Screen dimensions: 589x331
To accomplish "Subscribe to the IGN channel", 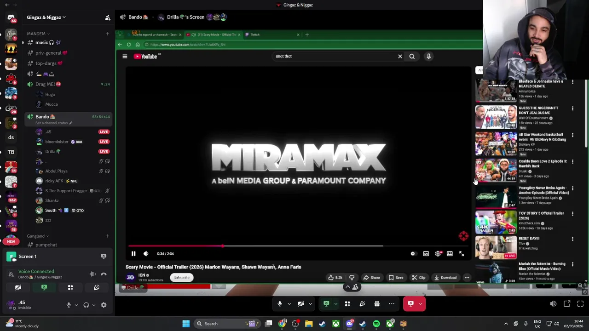I will 182,278.
